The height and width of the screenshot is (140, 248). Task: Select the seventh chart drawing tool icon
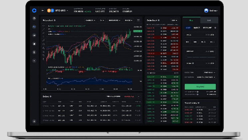[x=44, y=48]
